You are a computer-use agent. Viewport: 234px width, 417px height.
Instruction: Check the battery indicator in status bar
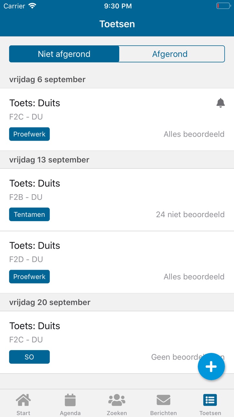point(223,6)
